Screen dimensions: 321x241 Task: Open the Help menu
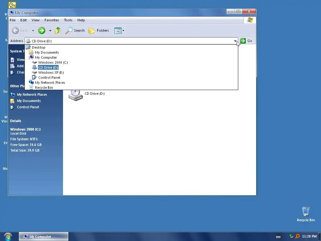tap(81, 20)
